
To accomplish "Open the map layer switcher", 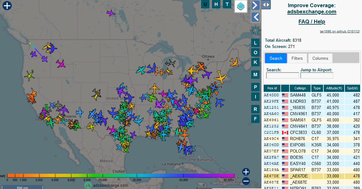I will [241, 6].
